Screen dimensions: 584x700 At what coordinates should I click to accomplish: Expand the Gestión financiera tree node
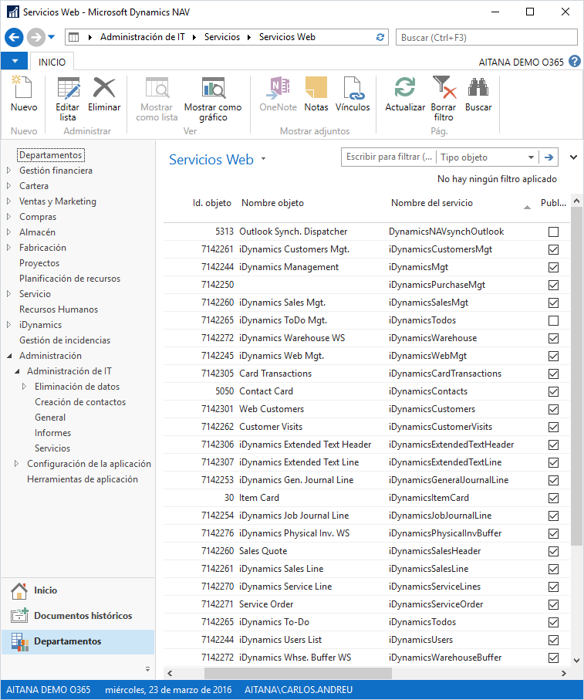pyautogui.click(x=9, y=171)
